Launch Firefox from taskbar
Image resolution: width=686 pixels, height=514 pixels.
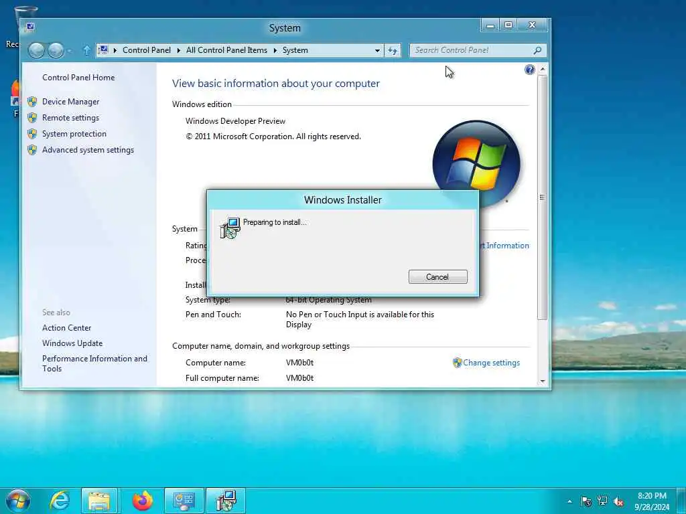[x=142, y=501]
